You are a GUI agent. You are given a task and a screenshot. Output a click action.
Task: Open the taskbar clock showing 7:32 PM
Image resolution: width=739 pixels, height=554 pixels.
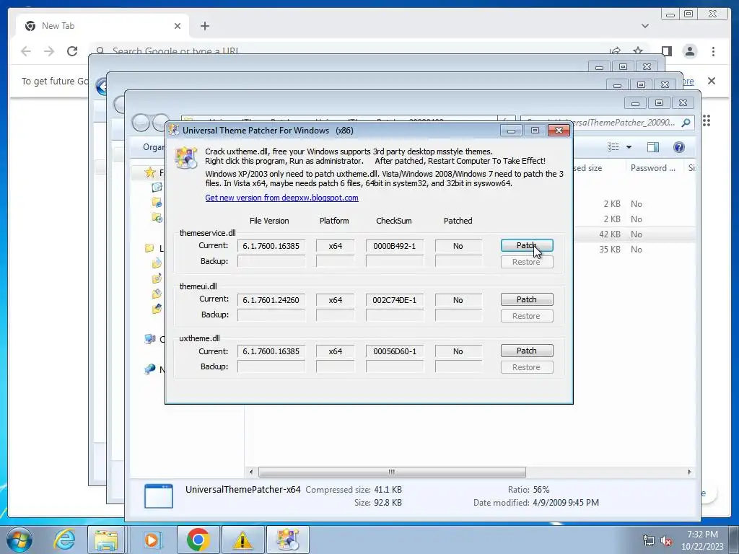(702, 540)
